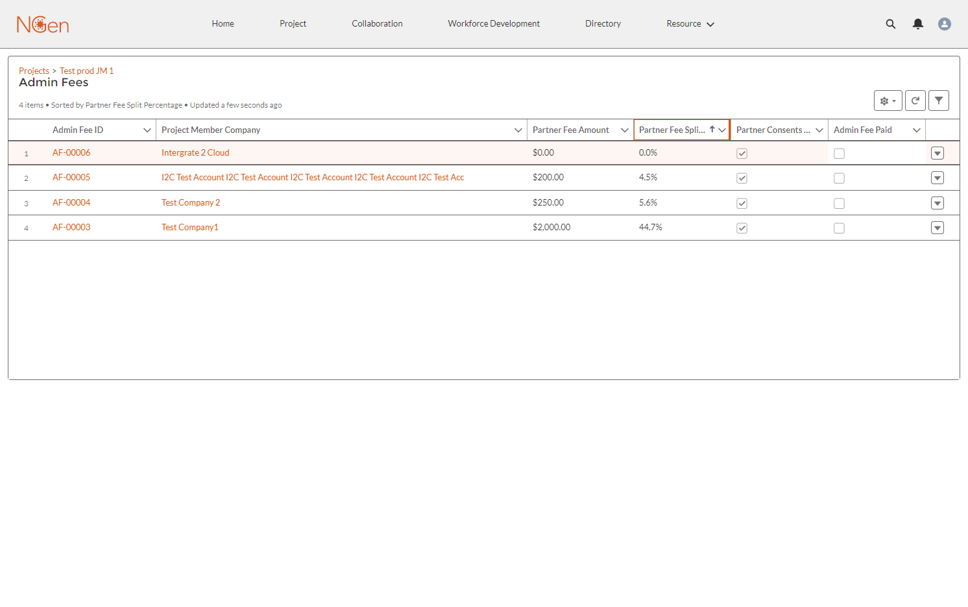The image size is (968, 607).
Task: Select the 44.7% split percentage cell
Action: click(x=651, y=228)
